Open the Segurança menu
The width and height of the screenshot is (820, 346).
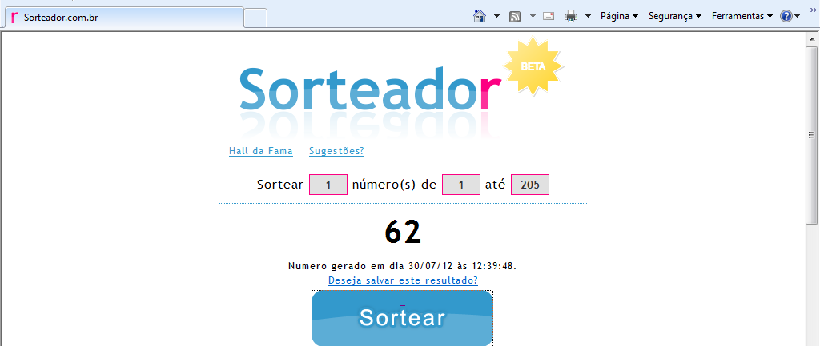point(674,16)
